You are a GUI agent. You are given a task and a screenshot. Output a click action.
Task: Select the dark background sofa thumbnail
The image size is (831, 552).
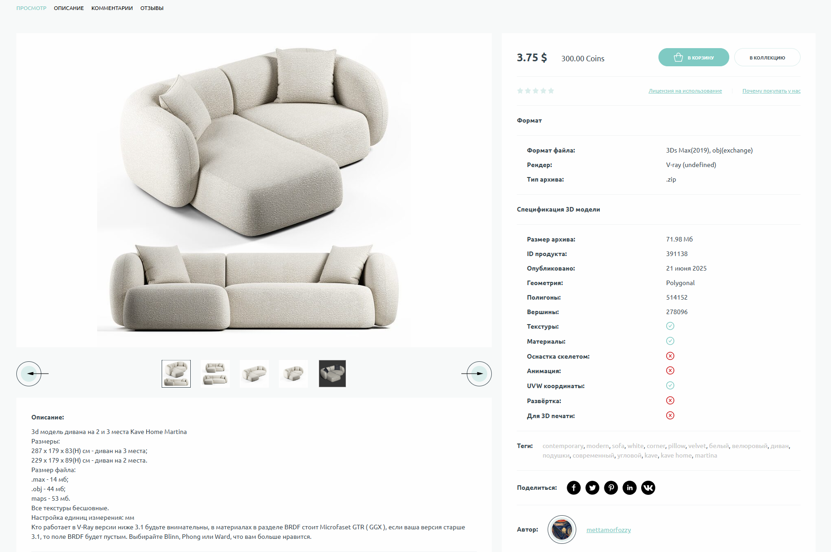pos(332,374)
